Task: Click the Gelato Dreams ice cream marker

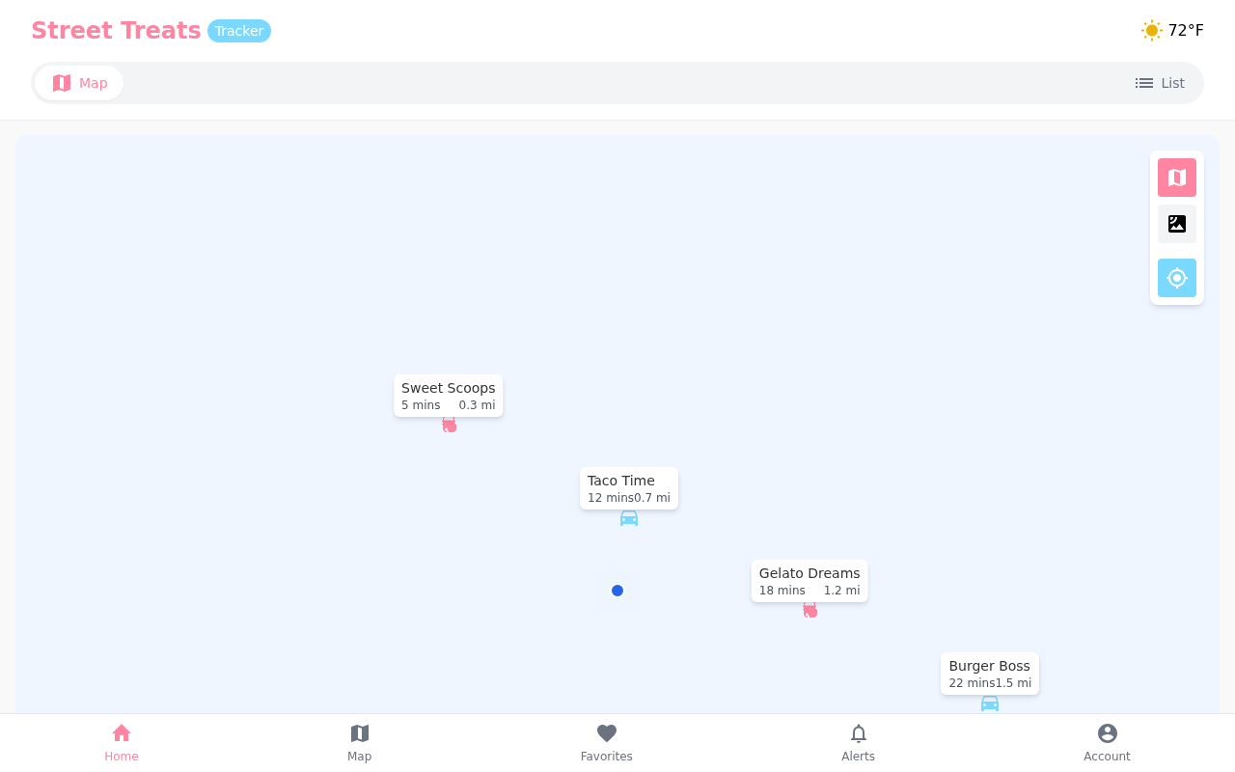Action: point(810,610)
